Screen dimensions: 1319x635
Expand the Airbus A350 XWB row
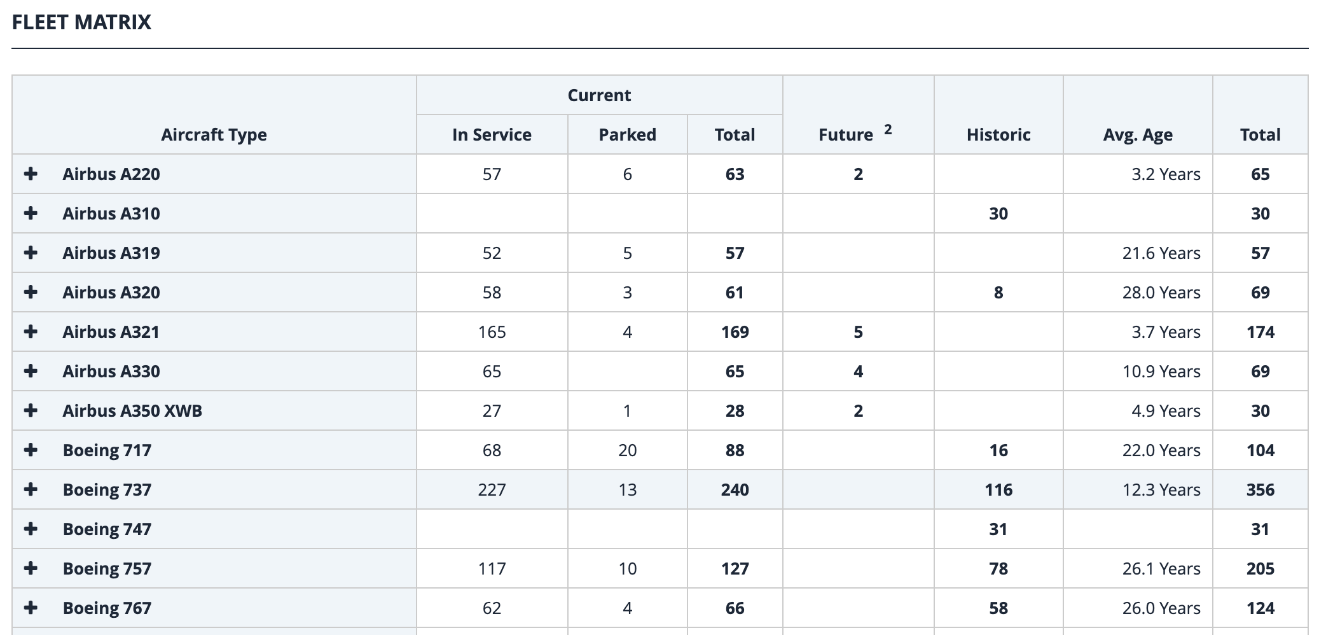[31, 410]
